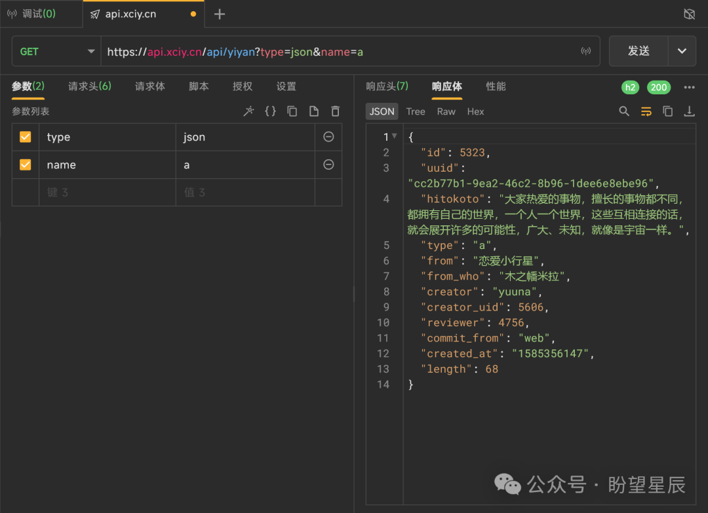Switch response view to JSON
The width and height of the screenshot is (708, 513).
pyautogui.click(x=382, y=111)
